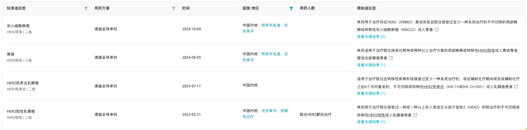The width and height of the screenshot is (527, 130).
Task: Open the 用药方案 column filter
Action: [x=173, y=9]
